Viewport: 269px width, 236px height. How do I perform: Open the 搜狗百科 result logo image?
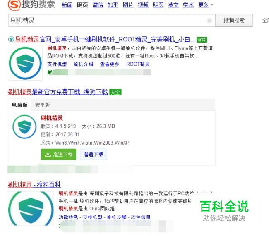31,208
